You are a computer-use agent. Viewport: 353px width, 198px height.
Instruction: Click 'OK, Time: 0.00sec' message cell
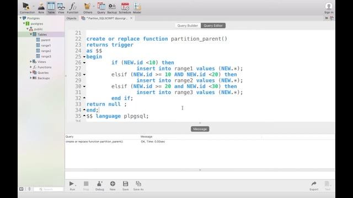pyautogui.click(x=153, y=142)
